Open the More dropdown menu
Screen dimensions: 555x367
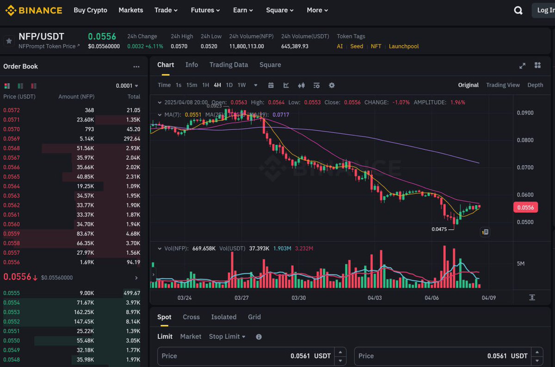coord(317,10)
